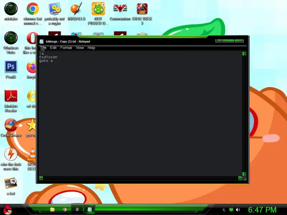Open the Notepad File menu

[x=43, y=48]
